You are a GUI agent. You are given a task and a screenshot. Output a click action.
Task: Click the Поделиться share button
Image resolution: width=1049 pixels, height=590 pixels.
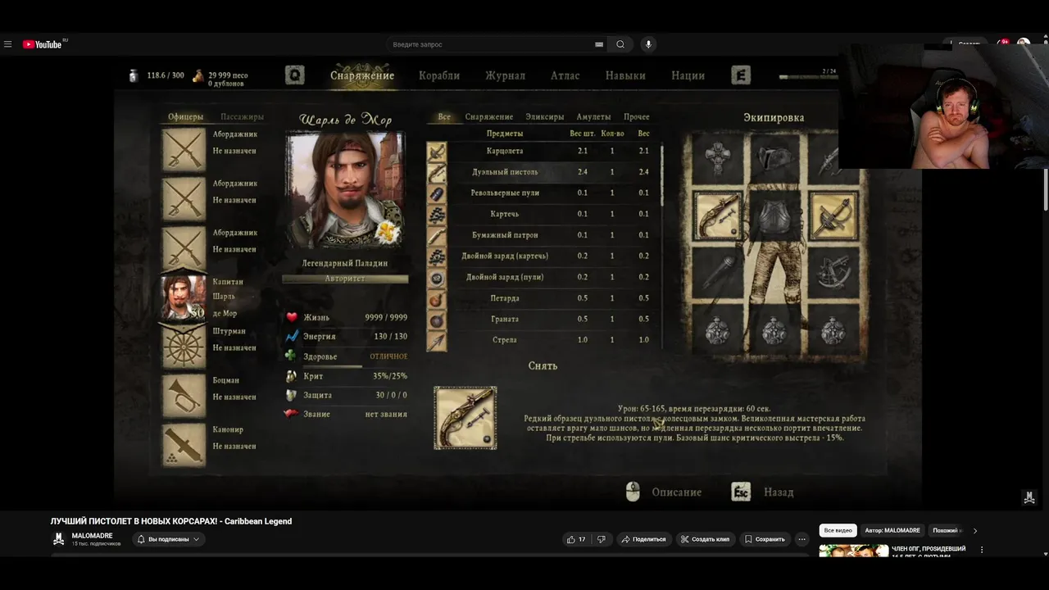pos(643,539)
